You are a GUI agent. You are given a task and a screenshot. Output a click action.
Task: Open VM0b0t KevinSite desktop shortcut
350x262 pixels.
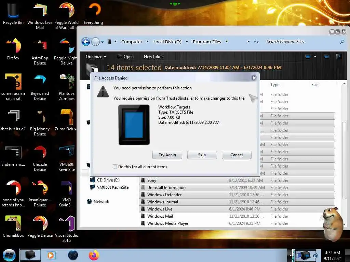click(66, 158)
